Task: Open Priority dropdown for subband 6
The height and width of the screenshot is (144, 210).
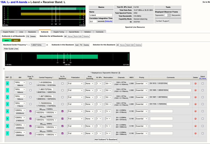Action: point(141,126)
